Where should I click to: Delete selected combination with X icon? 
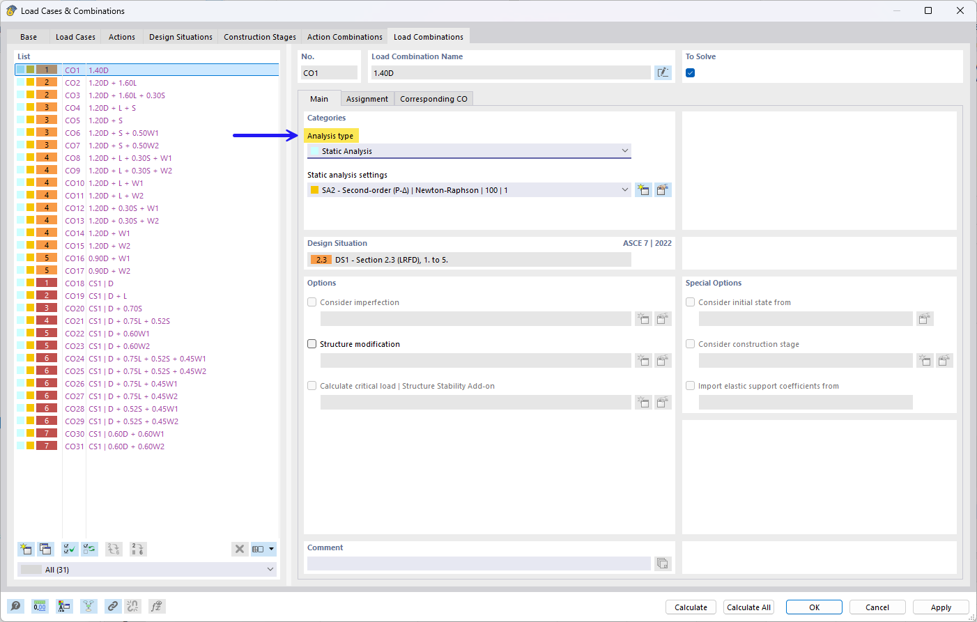tap(240, 549)
